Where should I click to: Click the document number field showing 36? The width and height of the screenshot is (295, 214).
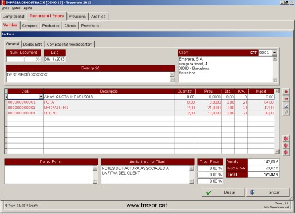33,59
